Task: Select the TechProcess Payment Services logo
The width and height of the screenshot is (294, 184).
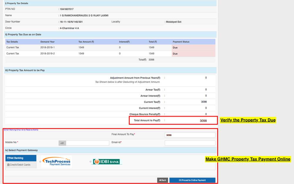Action: pos(56,162)
